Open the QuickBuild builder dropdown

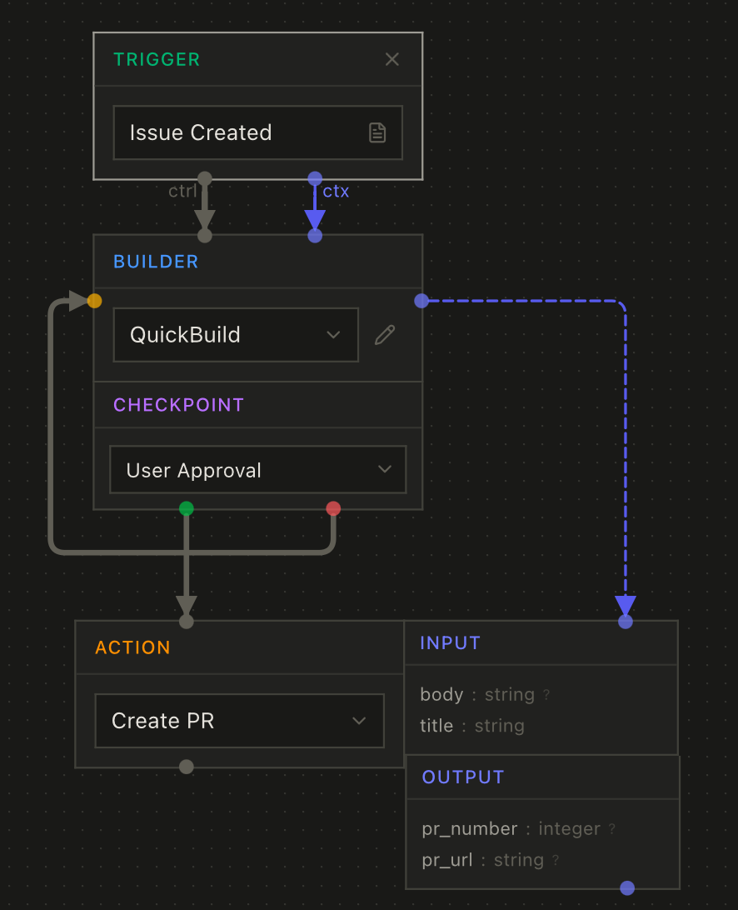(235, 334)
